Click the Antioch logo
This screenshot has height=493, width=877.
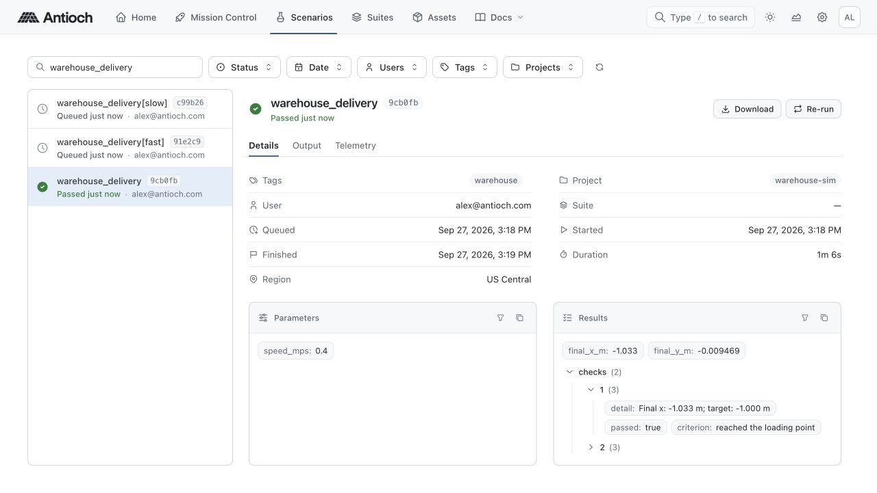pyautogui.click(x=55, y=17)
